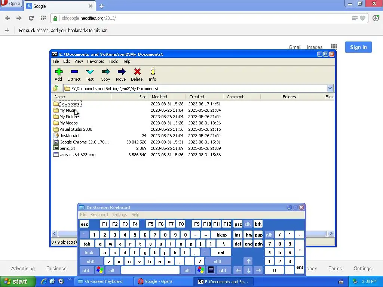Open the Settings footer link on Google
383x287 pixels.
click(363, 268)
